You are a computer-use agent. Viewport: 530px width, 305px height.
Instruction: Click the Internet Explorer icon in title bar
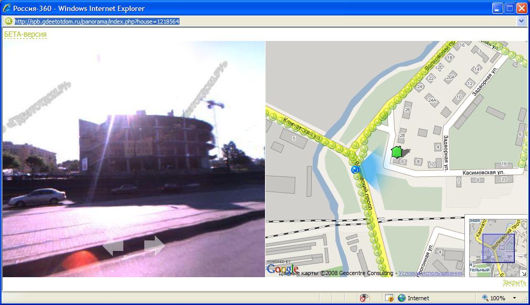[7, 8]
